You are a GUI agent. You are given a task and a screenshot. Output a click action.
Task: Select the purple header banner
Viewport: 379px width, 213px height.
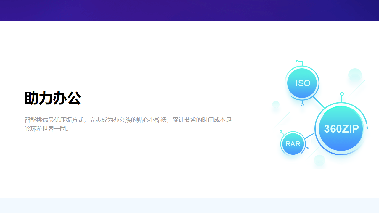[x=189, y=10]
